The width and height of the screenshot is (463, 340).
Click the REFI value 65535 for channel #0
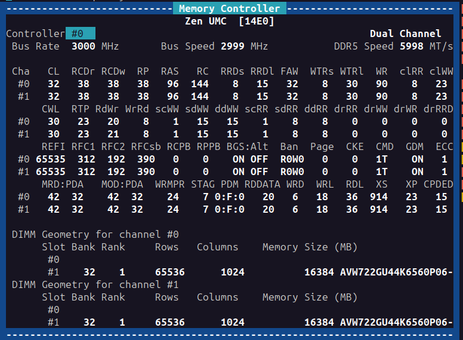pos(51,160)
